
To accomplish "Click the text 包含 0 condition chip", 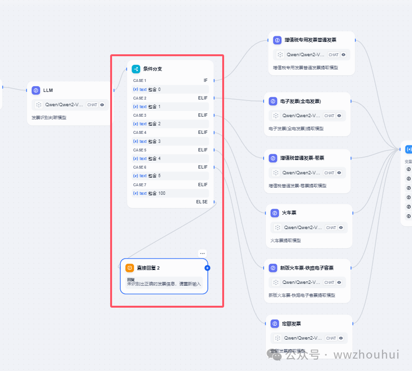I will 169,90.
